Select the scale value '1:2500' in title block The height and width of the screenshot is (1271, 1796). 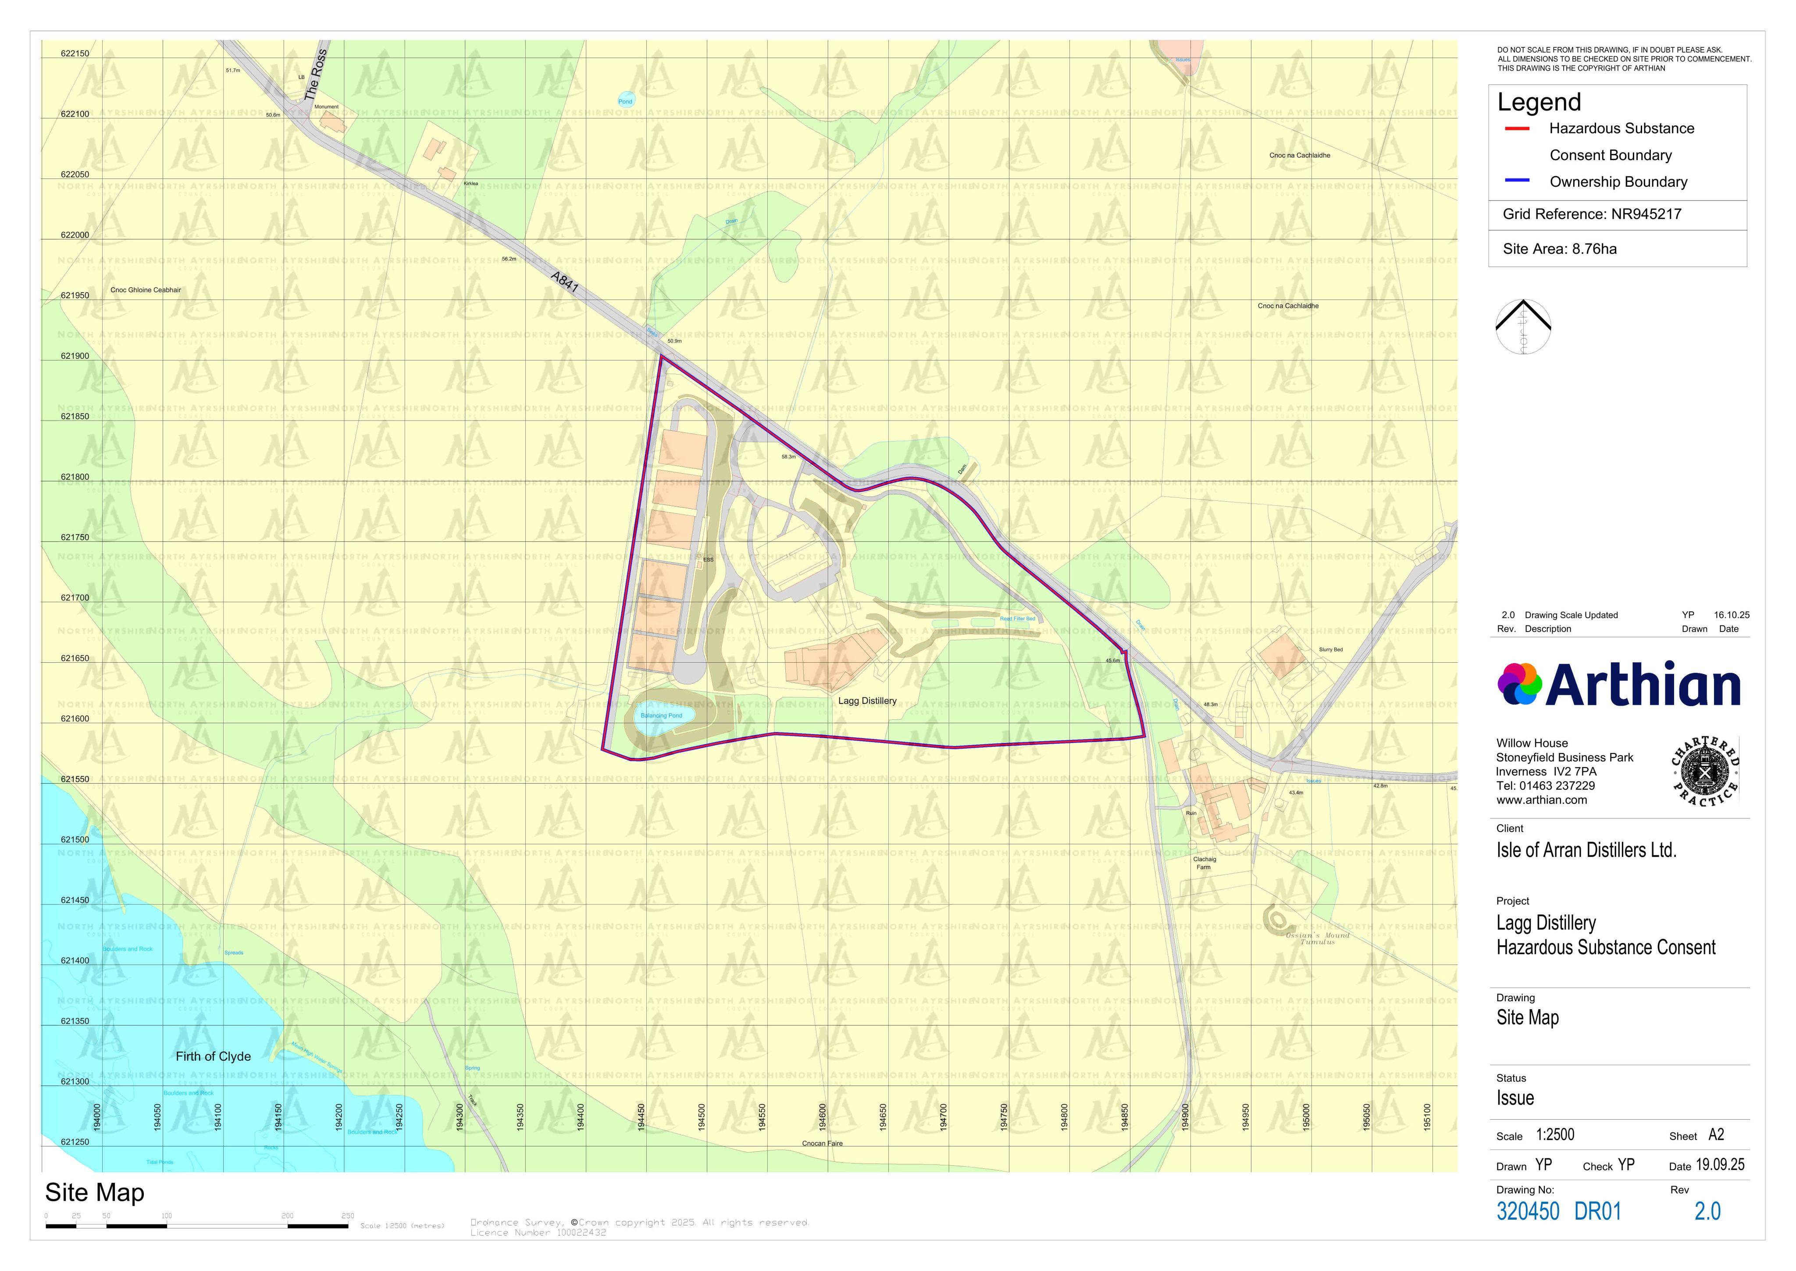pyautogui.click(x=1555, y=1135)
